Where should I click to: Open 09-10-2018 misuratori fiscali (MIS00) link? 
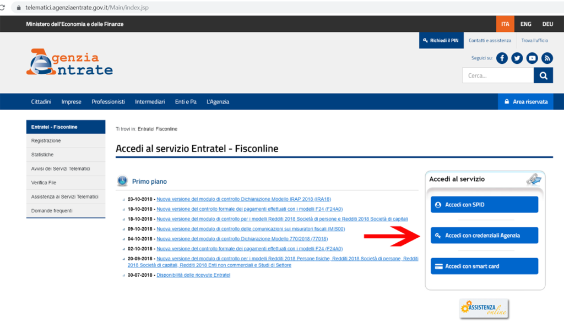pyautogui.click(x=251, y=229)
